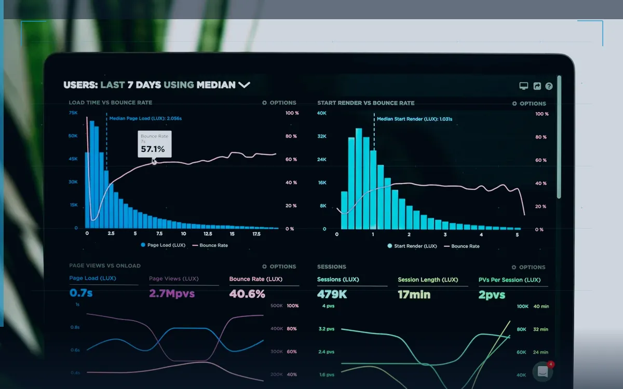
Task: Click the 'SESSIONS' panel title
Action: tap(332, 267)
